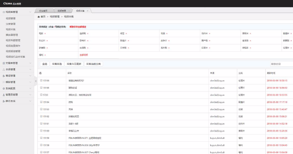Image resolution: width=293 pixels, height=154 pixels.
Task: Open 分类管理 in the sidebar
Action: pyautogui.click(x=11, y=24)
